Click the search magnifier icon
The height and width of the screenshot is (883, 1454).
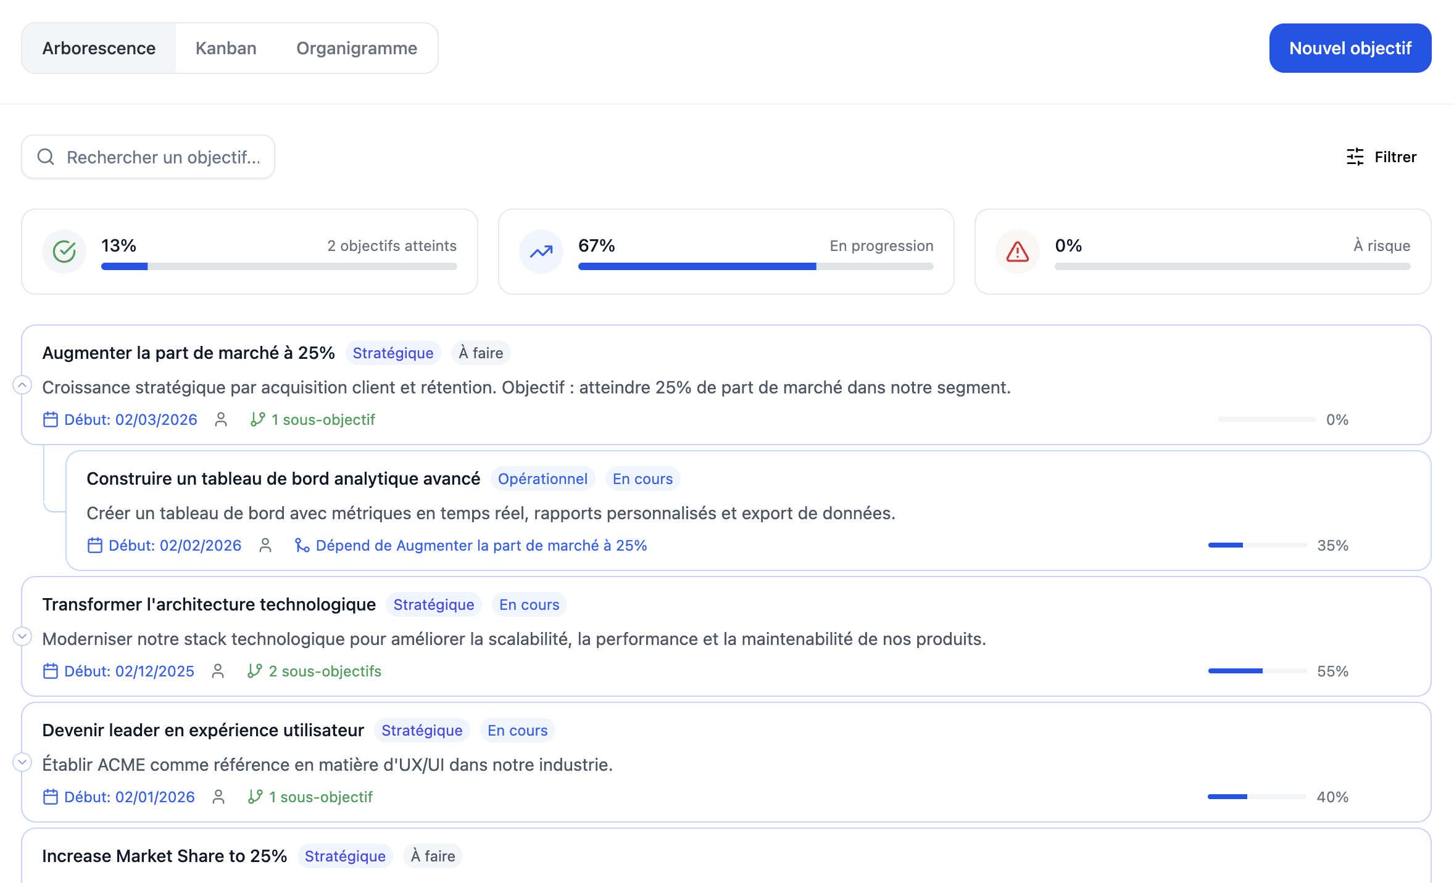coord(46,157)
